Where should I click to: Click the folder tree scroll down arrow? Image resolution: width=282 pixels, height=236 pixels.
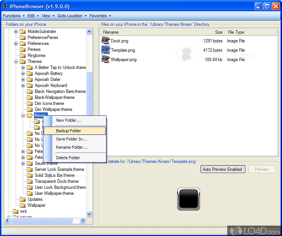(x=89, y=214)
